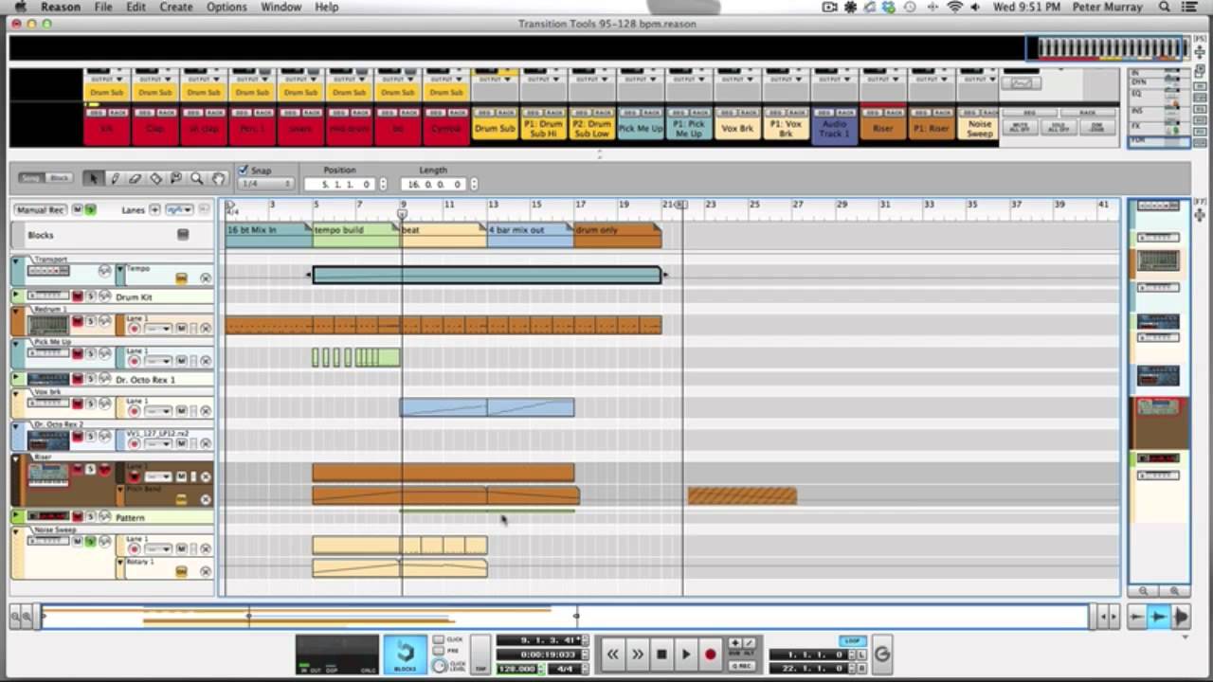Click the Play transport button

click(x=686, y=654)
